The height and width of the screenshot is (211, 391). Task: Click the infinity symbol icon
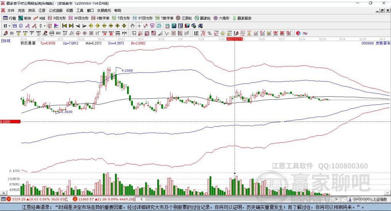tap(305, 33)
